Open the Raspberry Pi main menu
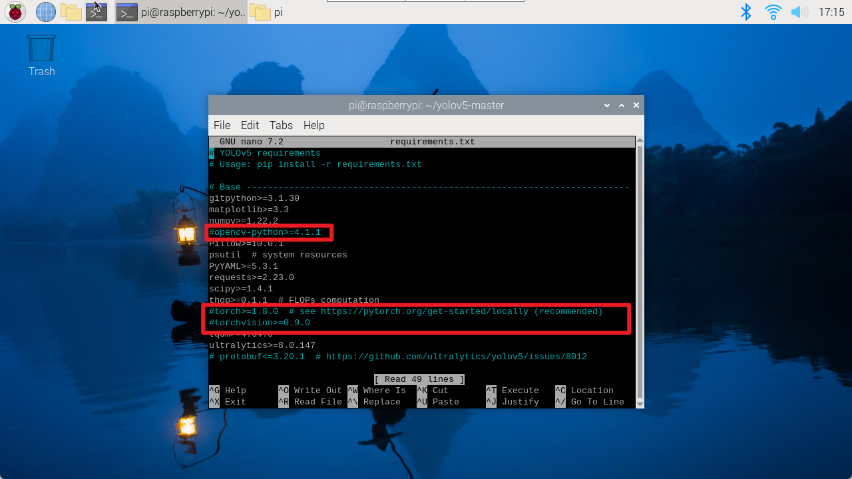Viewport: 852px width, 479px height. (x=15, y=12)
